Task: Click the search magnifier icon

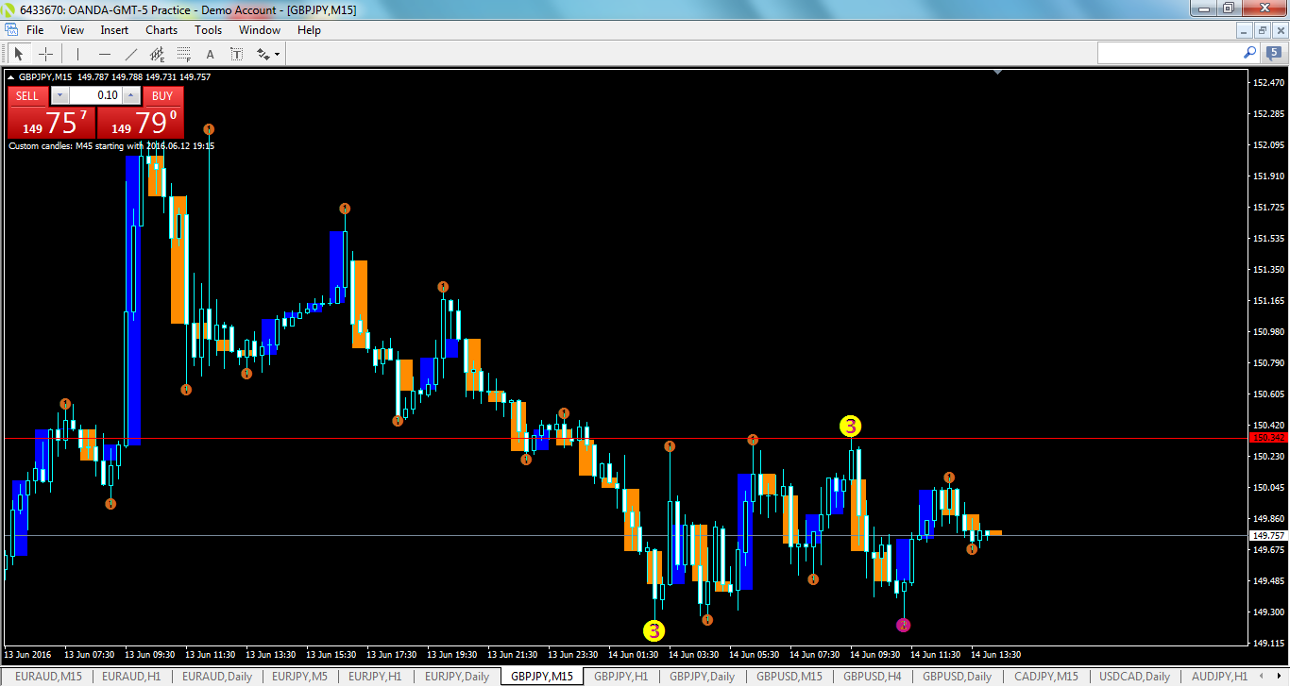Action: click(x=1249, y=53)
